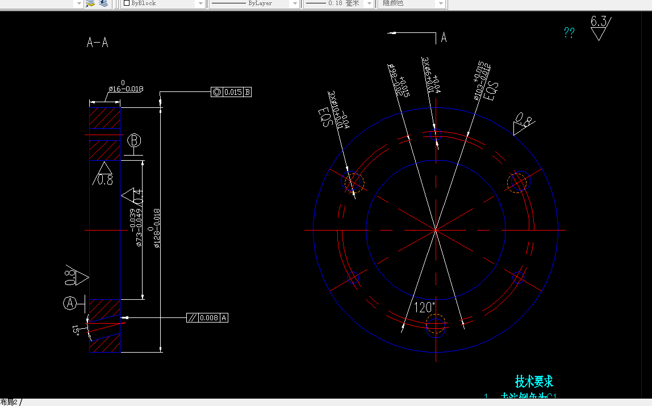This screenshot has height=406, width=652.
Task: Select the ø16-0.018 width dimension text
Action: tap(126, 86)
